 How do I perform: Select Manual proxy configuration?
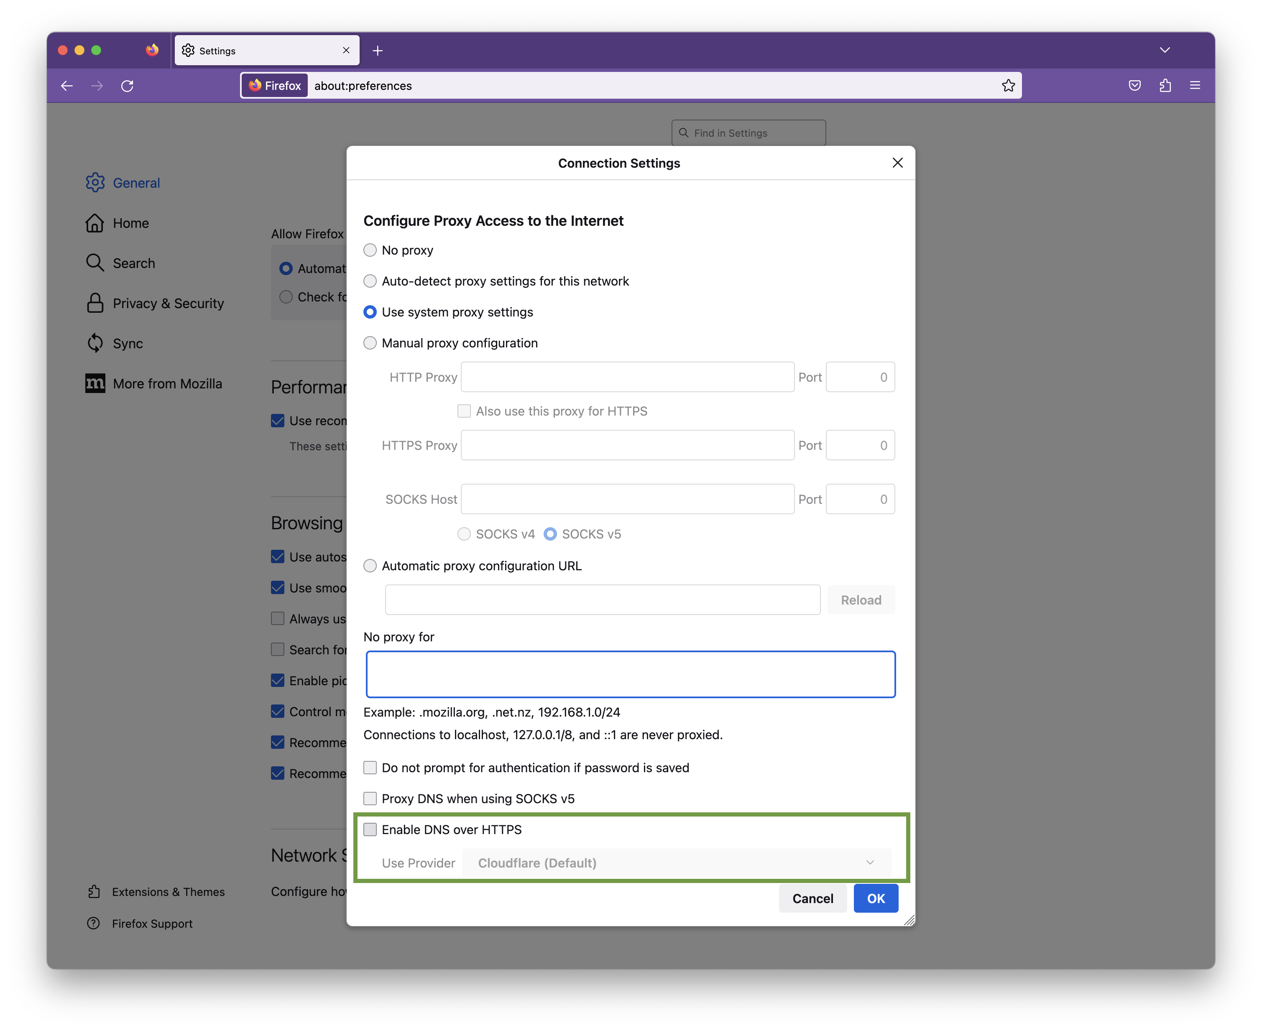pos(370,343)
